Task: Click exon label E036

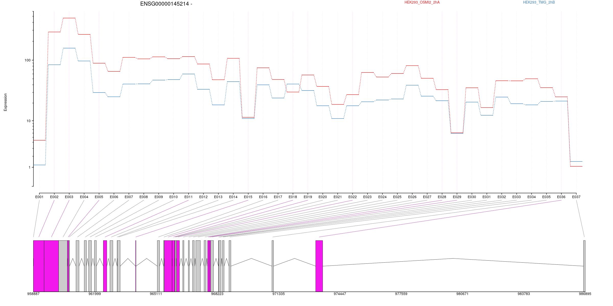Action: point(561,197)
